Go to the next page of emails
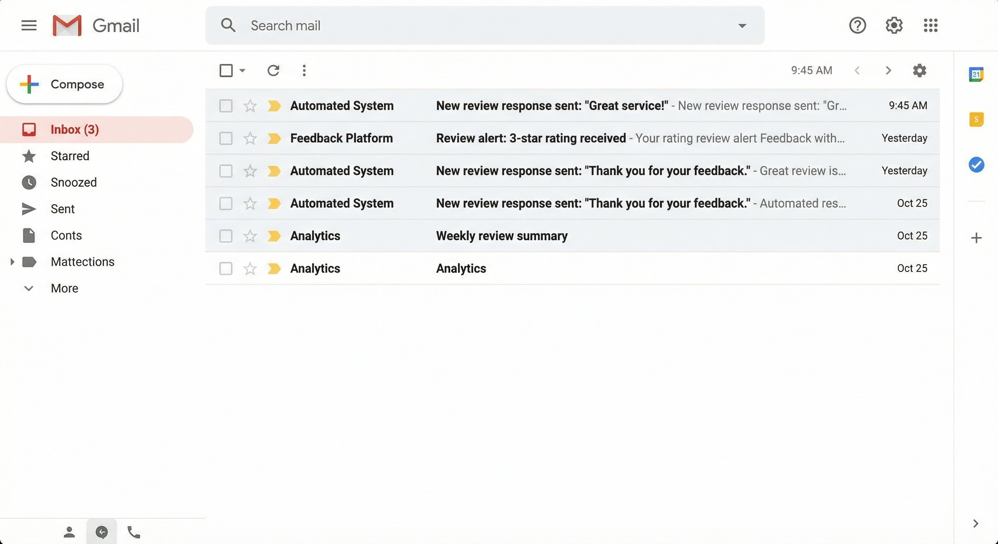The width and height of the screenshot is (998, 544). click(888, 70)
